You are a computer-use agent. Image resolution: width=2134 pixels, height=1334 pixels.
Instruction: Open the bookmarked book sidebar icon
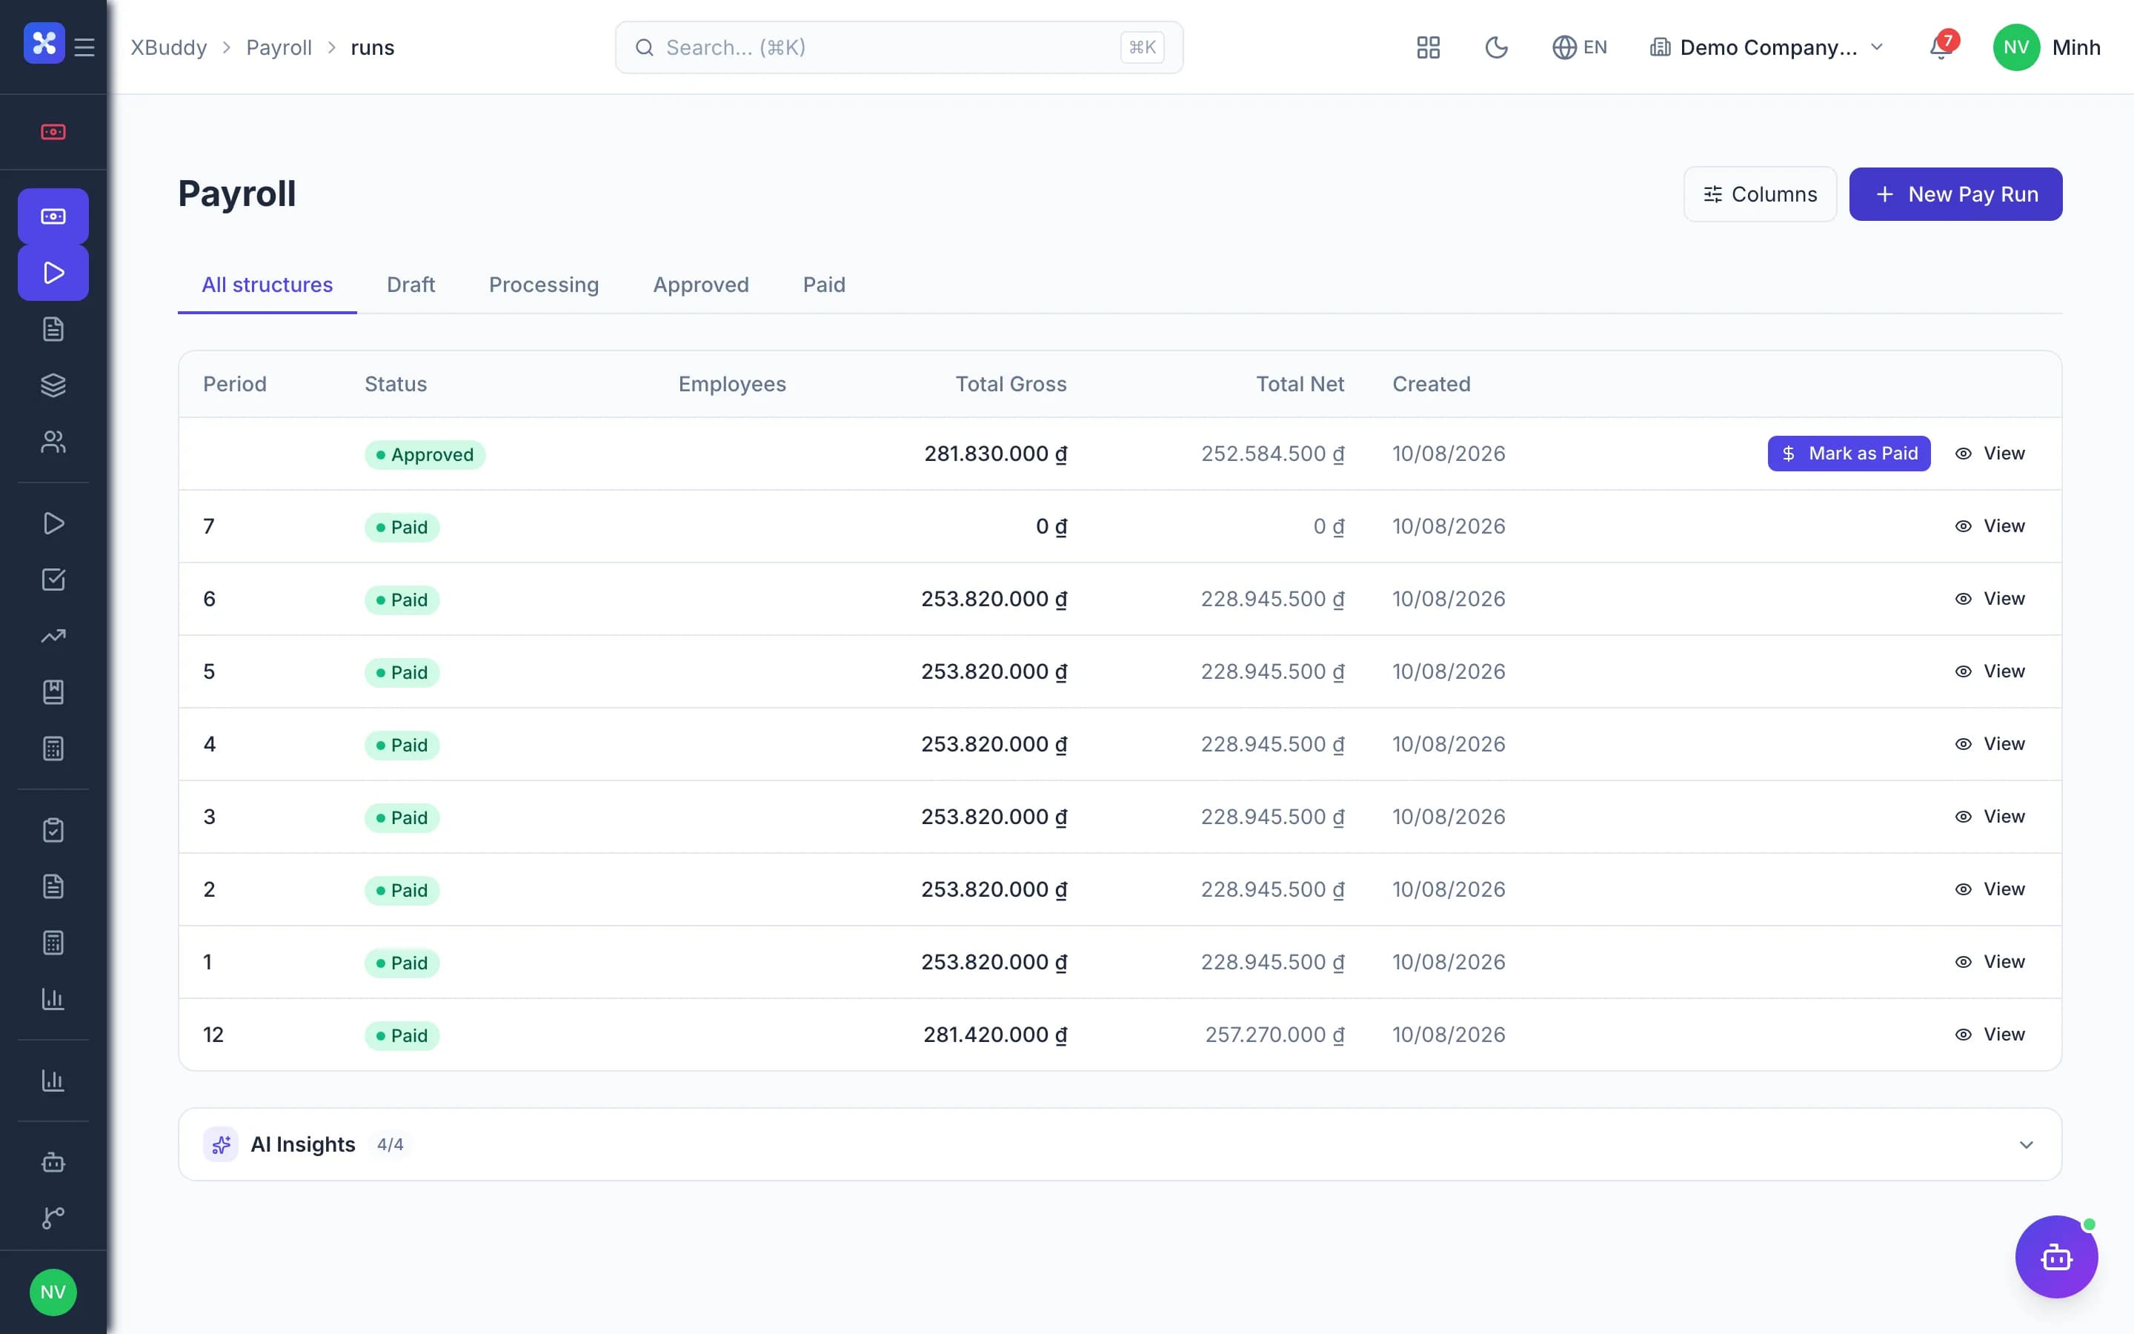coord(53,693)
